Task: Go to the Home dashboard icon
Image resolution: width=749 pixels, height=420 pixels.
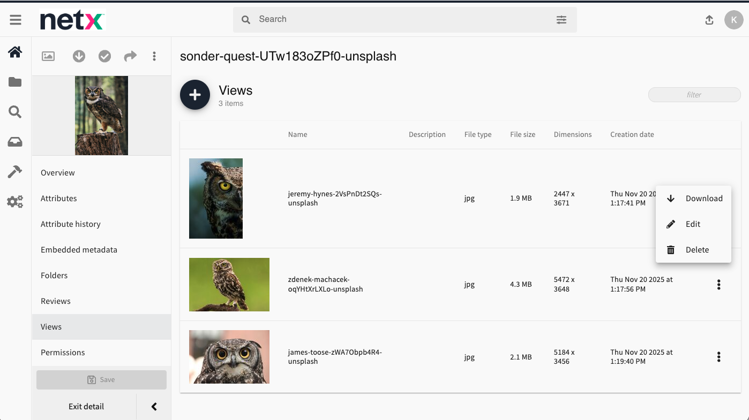Action: pos(15,52)
